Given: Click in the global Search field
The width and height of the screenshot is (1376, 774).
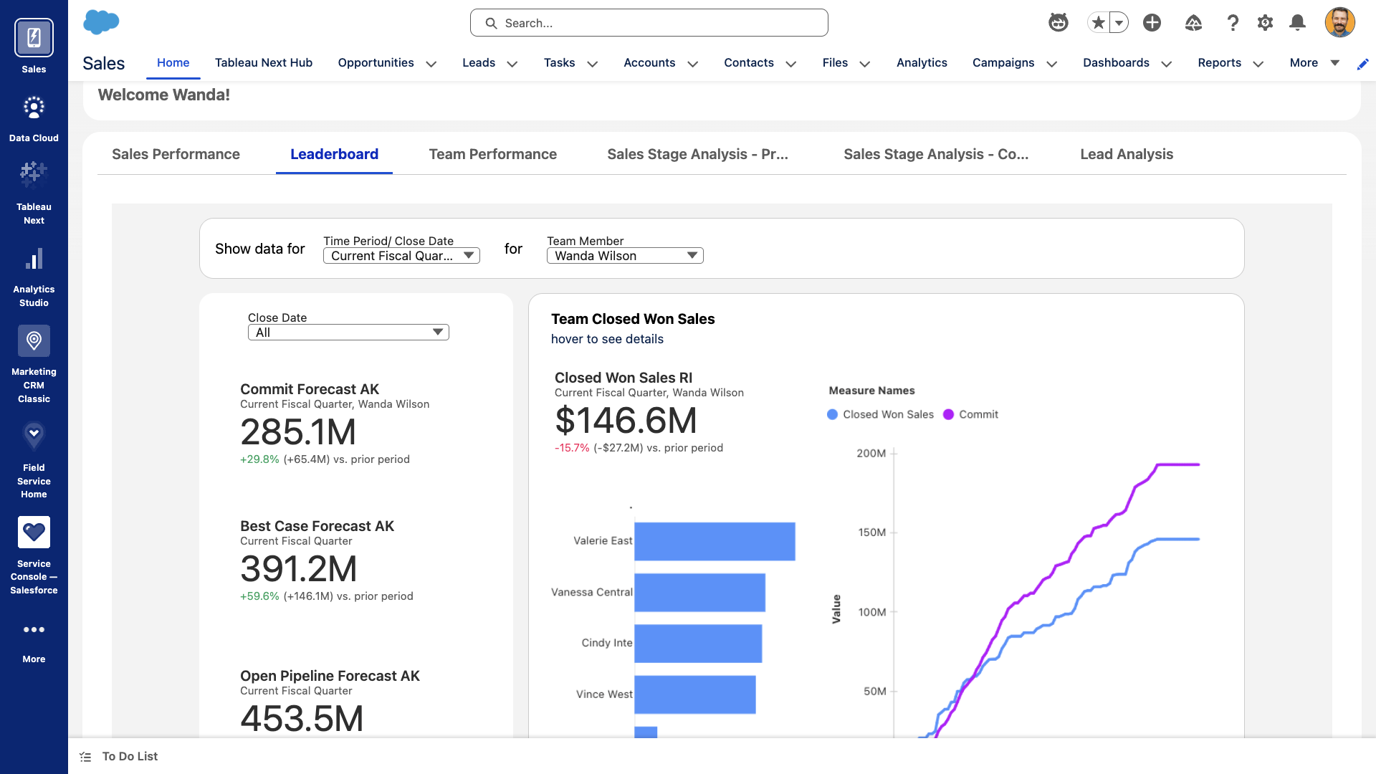Looking at the screenshot, I should [x=649, y=23].
